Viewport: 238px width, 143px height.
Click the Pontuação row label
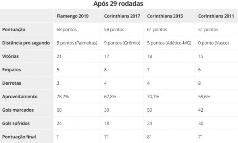(x=13, y=30)
